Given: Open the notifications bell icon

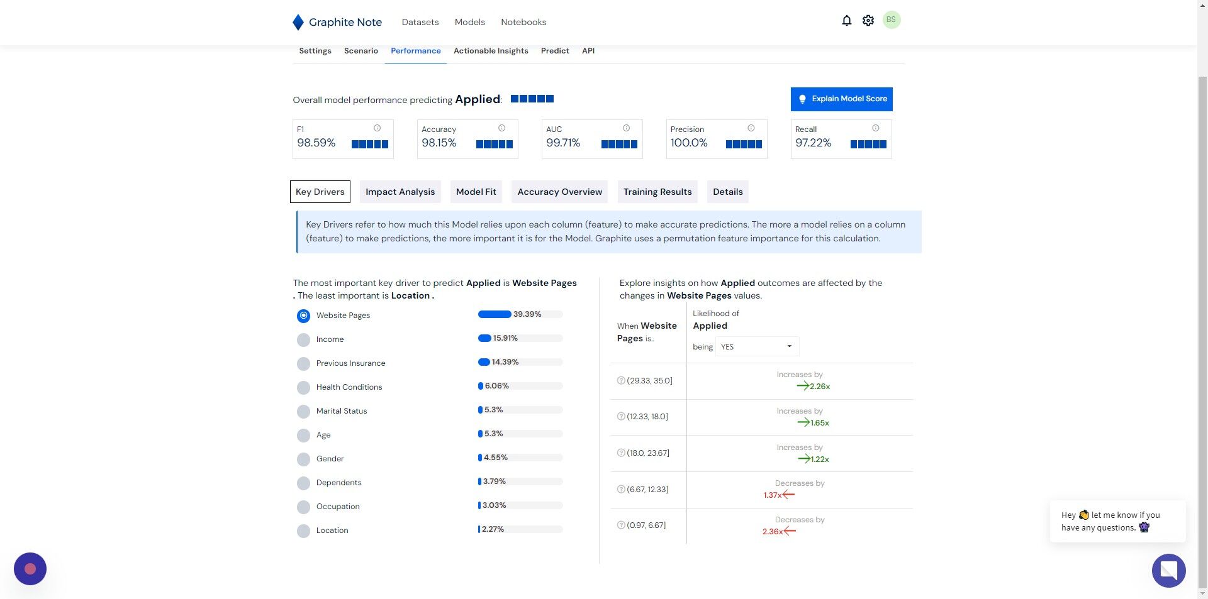Looking at the screenshot, I should tap(846, 21).
